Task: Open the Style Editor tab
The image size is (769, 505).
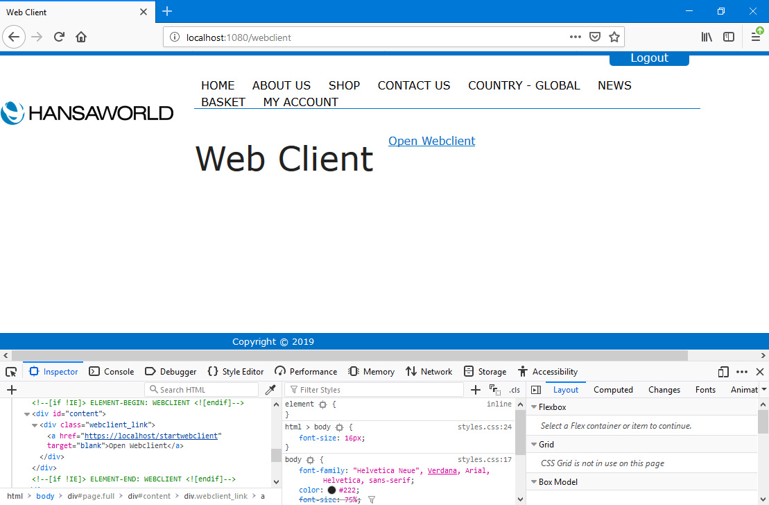Action: [236, 372]
